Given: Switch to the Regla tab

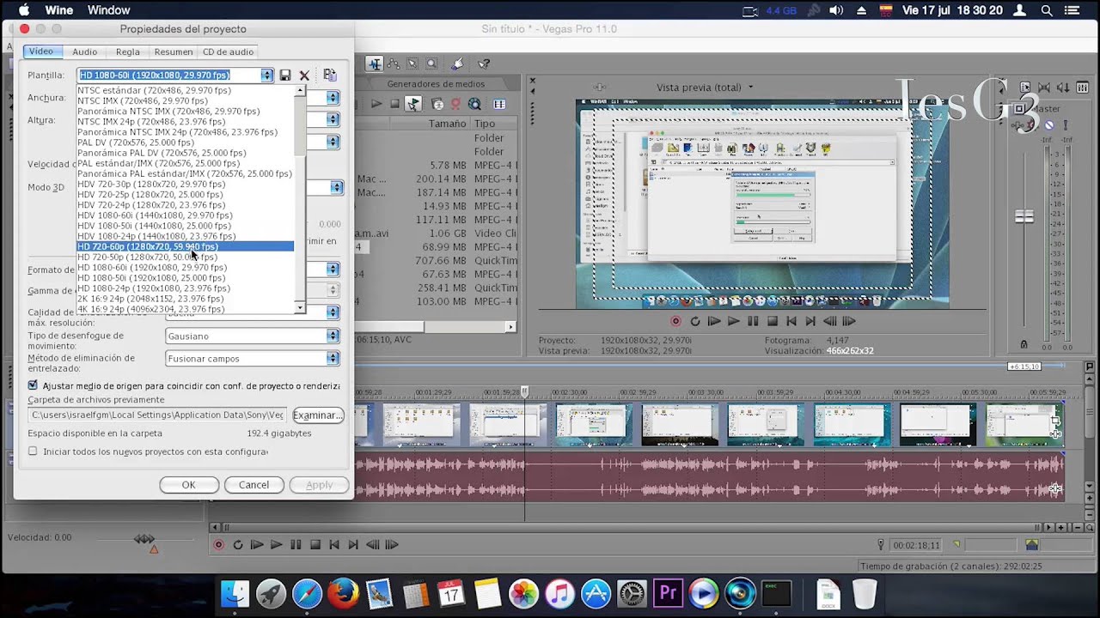Looking at the screenshot, I should tap(127, 51).
